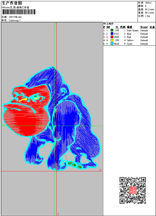156x216 pixels.
Task: Select stitch count 195 in the table
Action: tap(117, 31)
